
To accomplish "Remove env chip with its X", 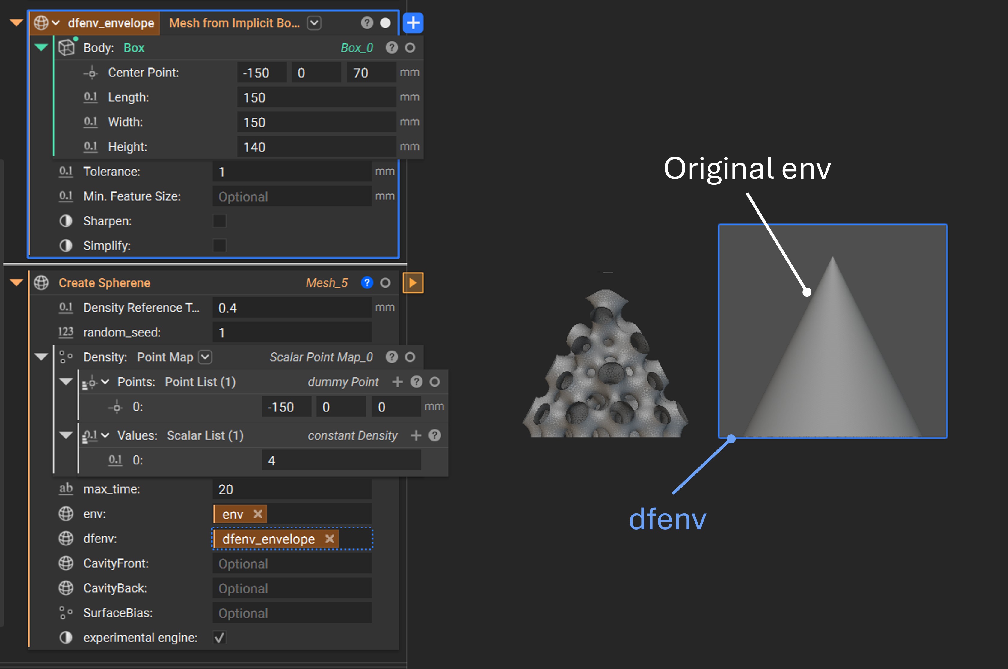I will [257, 514].
